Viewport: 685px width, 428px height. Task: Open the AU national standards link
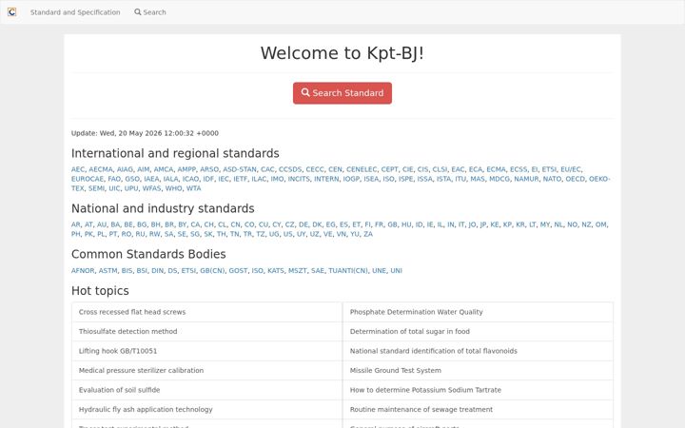[x=102, y=224]
